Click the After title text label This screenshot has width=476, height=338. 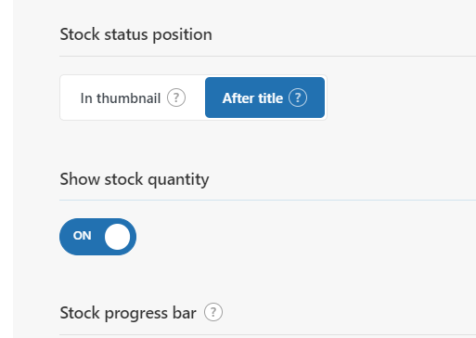252,98
